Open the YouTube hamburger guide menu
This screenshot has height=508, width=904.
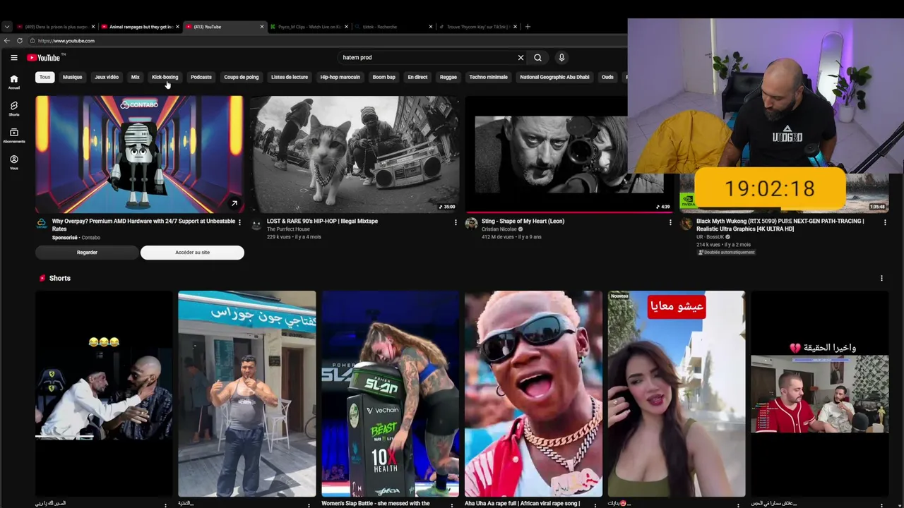click(13, 58)
